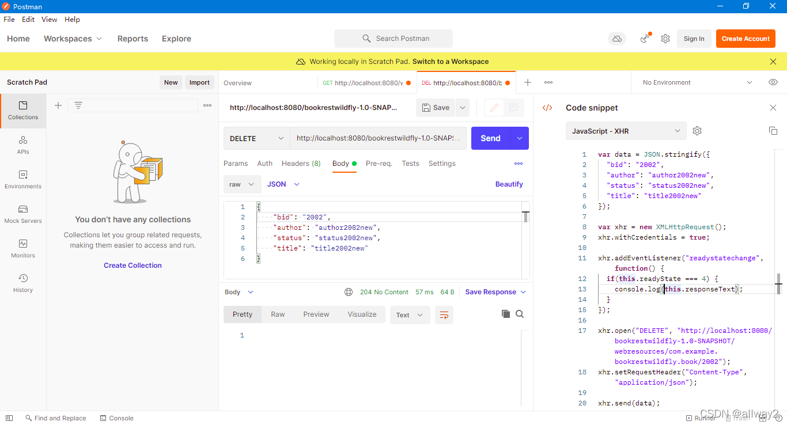Expand the Send button arrow
This screenshot has height=425, width=787.
520,138
